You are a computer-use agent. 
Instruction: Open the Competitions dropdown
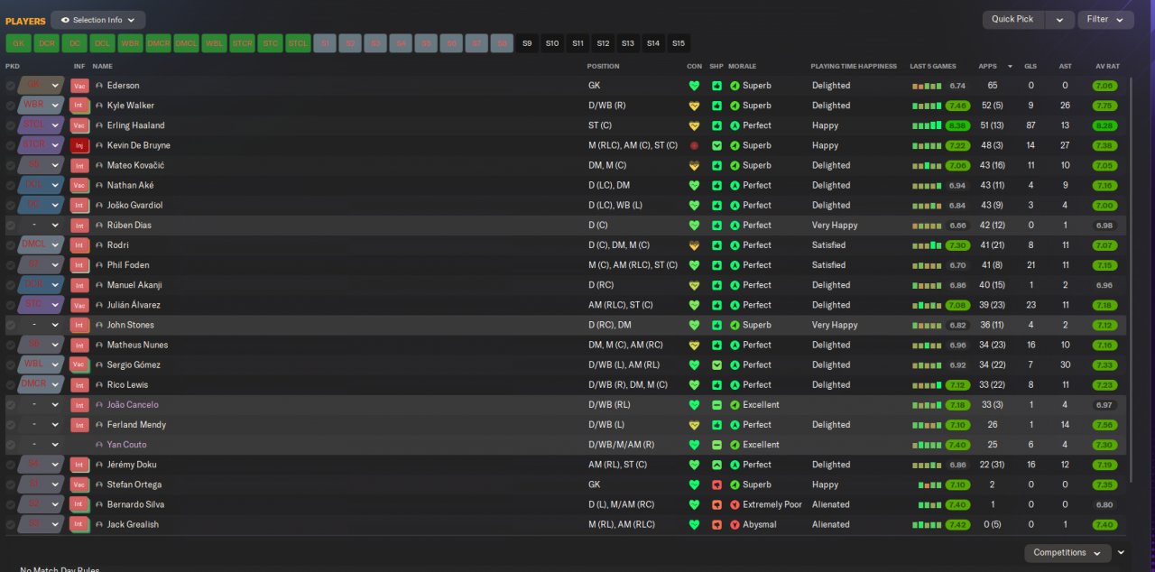1067,552
